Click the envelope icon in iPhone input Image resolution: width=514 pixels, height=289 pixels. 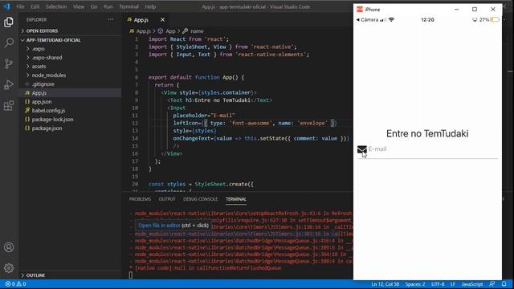pyautogui.click(x=362, y=149)
